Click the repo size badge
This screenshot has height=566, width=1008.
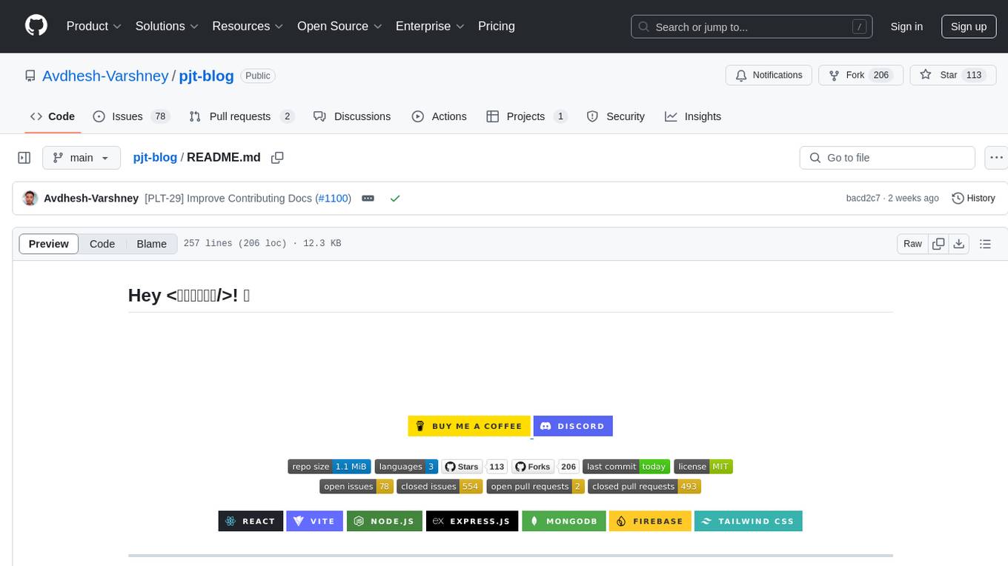330,467
